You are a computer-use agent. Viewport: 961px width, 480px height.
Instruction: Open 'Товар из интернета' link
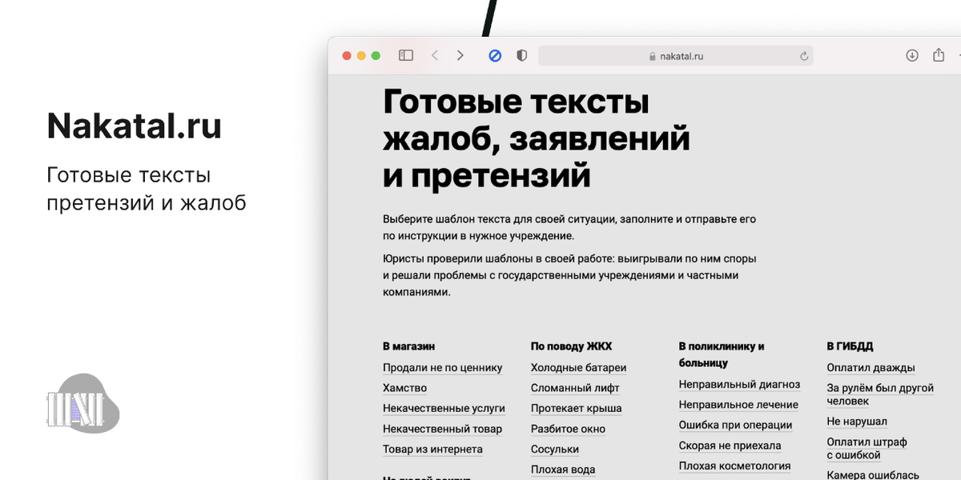[432, 450]
